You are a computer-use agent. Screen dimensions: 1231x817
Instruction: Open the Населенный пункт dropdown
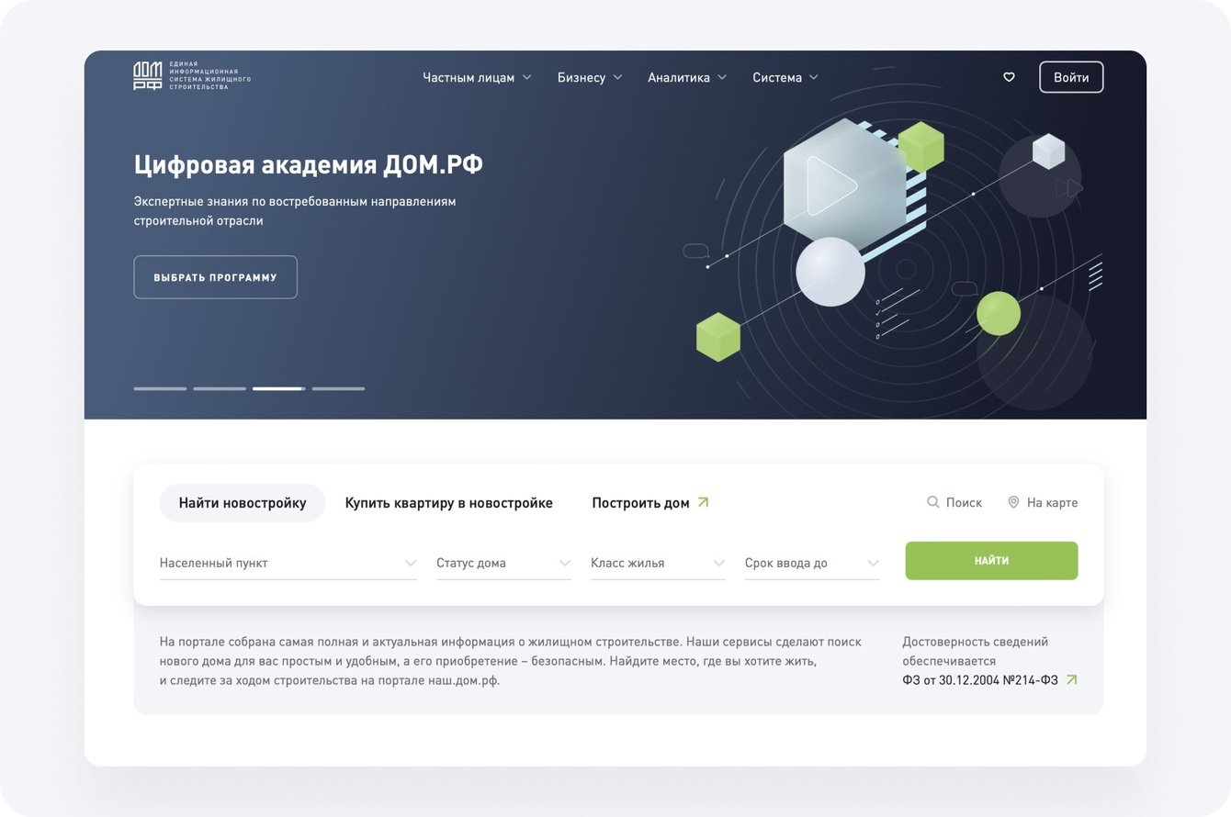pos(288,564)
